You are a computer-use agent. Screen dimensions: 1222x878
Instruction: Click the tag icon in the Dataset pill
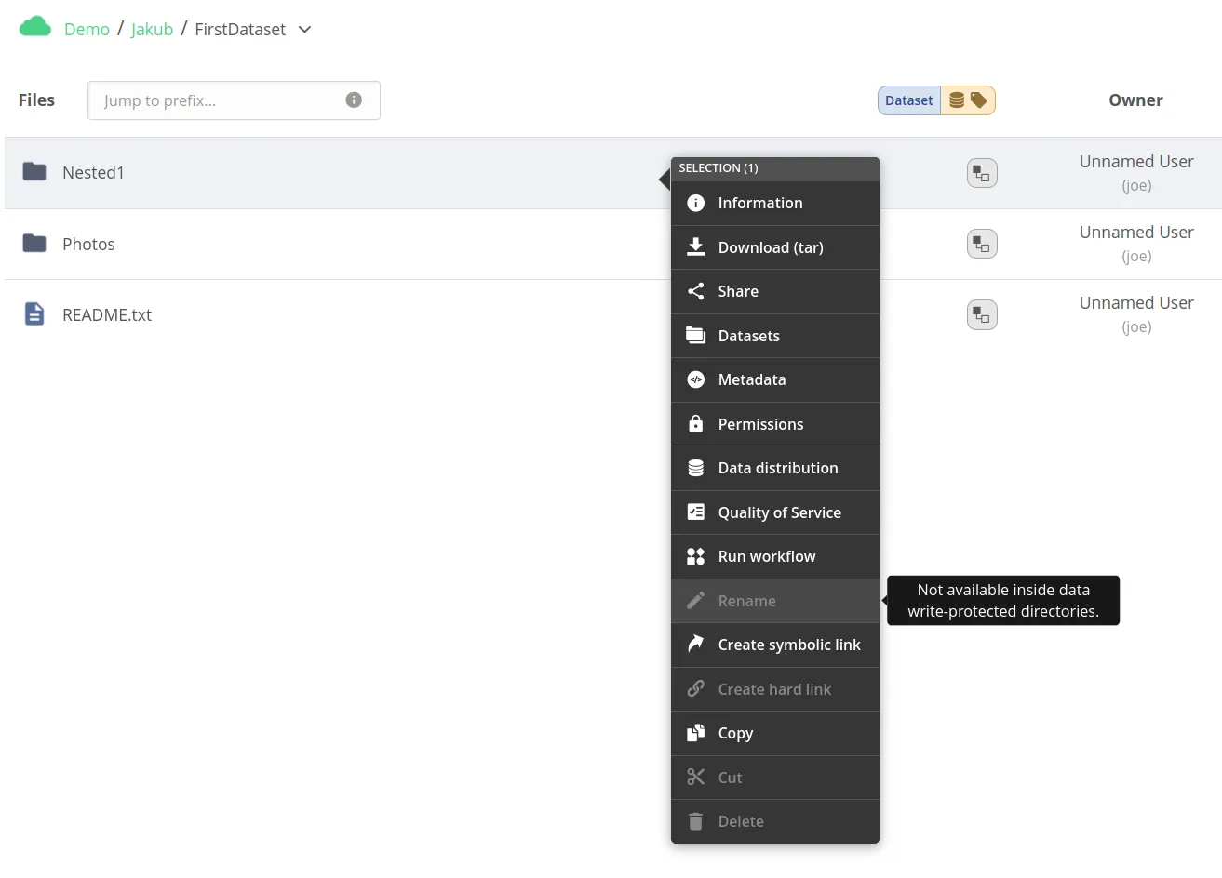[979, 100]
